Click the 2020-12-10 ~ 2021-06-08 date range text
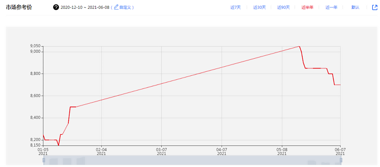Screen dimensions: 380x167 pyautogui.click(x=85, y=7)
